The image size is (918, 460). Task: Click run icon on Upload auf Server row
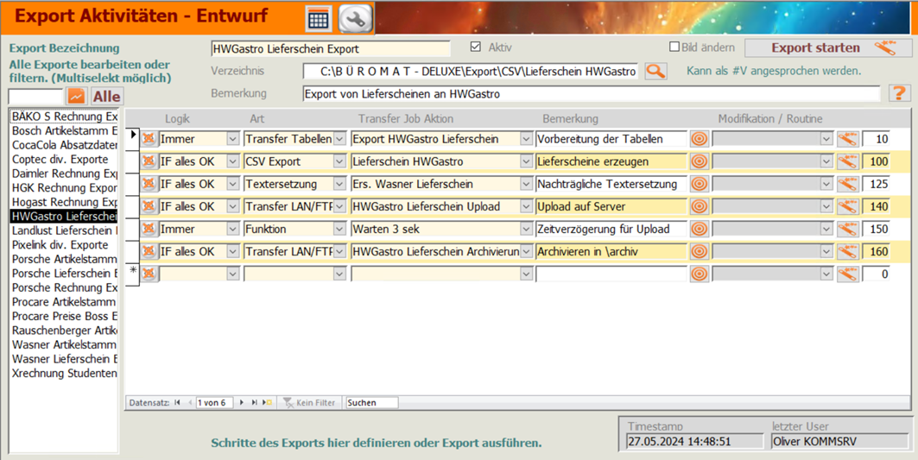tap(847, 207)
